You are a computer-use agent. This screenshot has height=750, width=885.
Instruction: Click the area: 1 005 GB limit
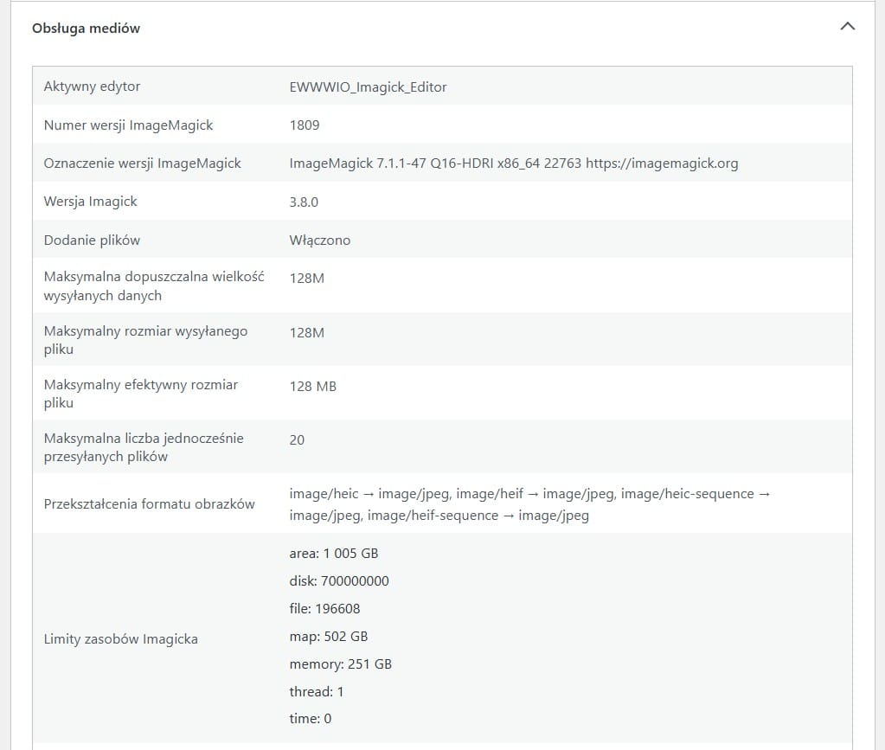pos(334,553)
